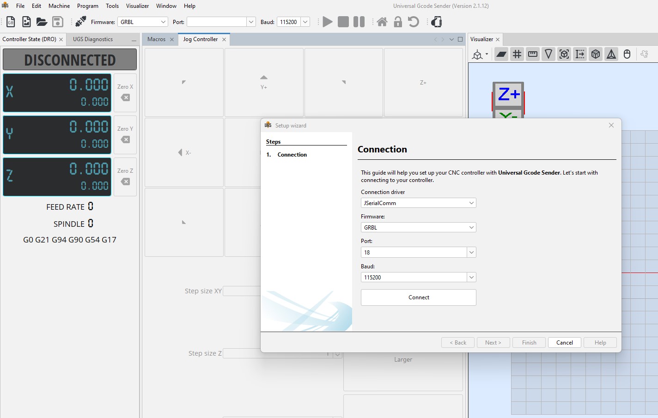This screenshot has width=658, height=418.
Task: Click the pendant phone icon in toolbar
Action: coord(437,22)
